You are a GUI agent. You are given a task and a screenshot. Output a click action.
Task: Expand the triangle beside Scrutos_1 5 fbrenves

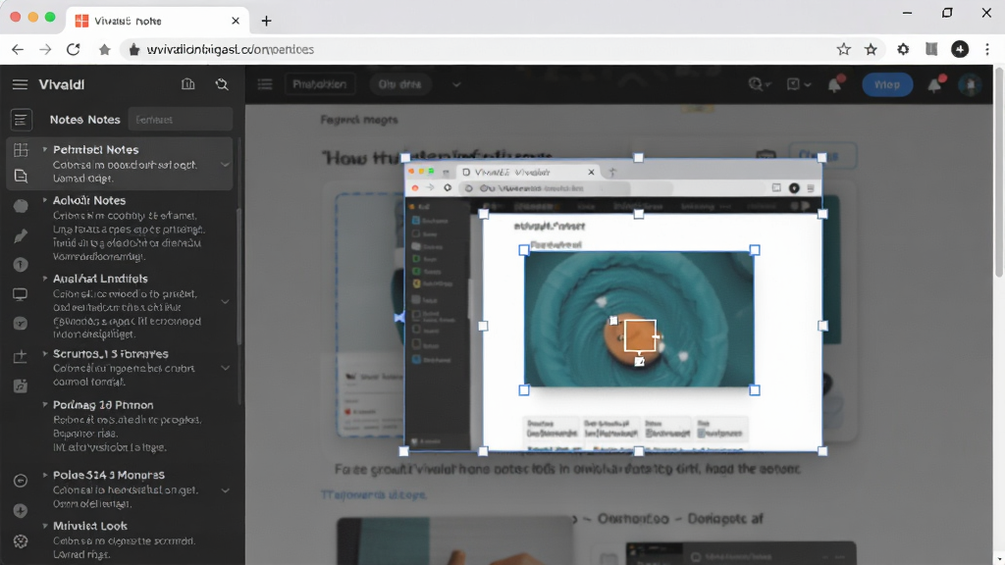45,353
